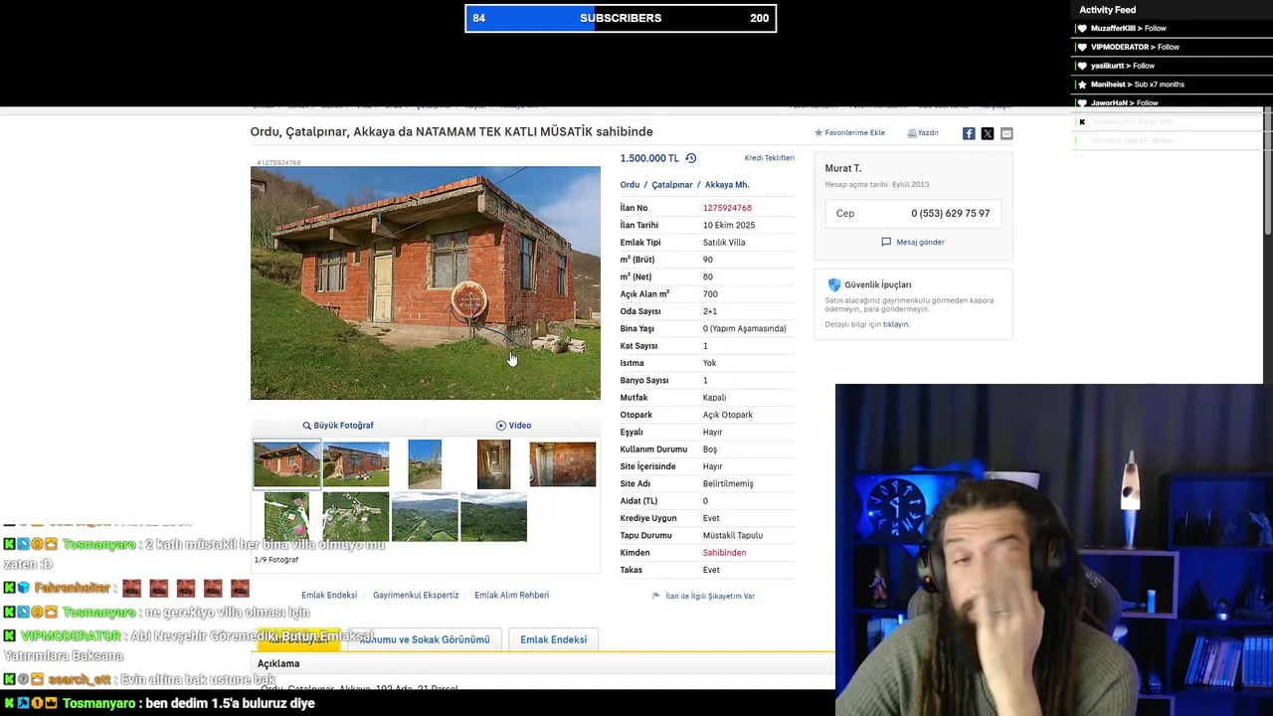The height and width of the screenshot is (716, 1273).
Task: Open Emlak Alım Rehberi link
Action: tap(511, 595)
